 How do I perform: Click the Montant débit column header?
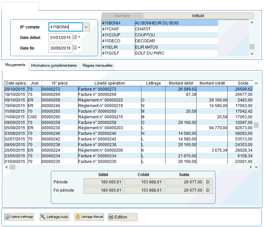click(180, 83)
